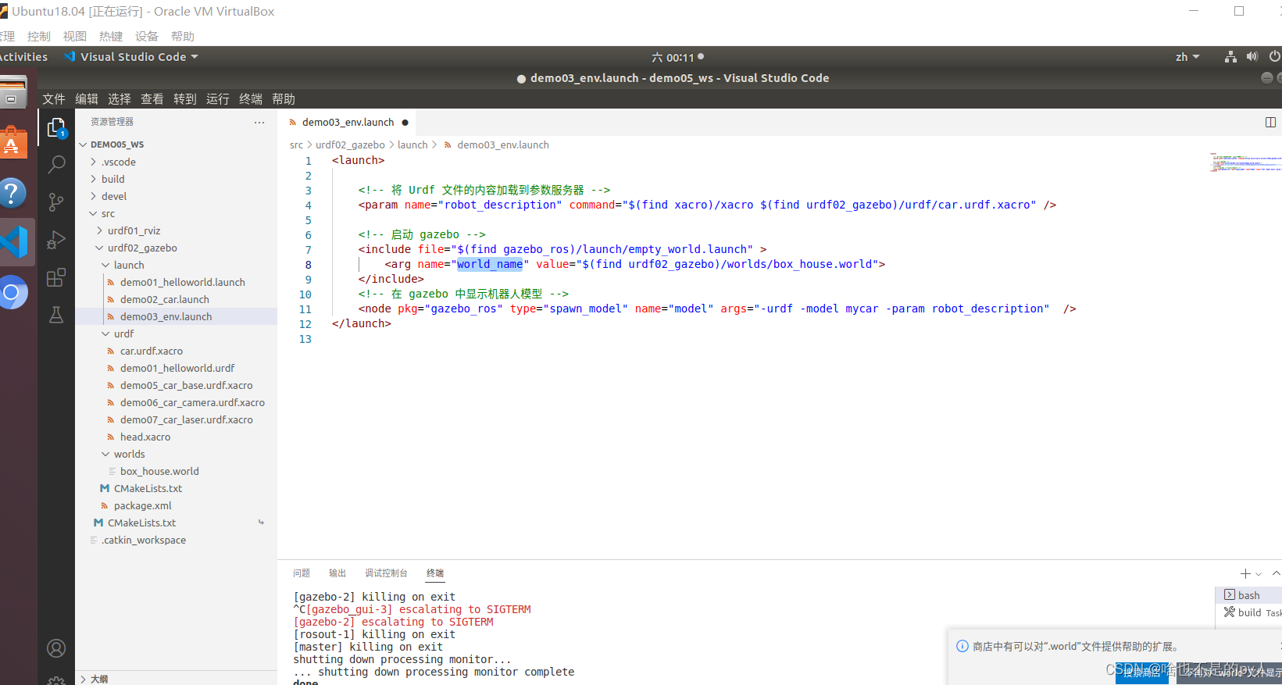This screenshot has height=685, width=1282.
Task: Click urdf02_gazebo in the breadcrumb
Action: click(350, 144)
